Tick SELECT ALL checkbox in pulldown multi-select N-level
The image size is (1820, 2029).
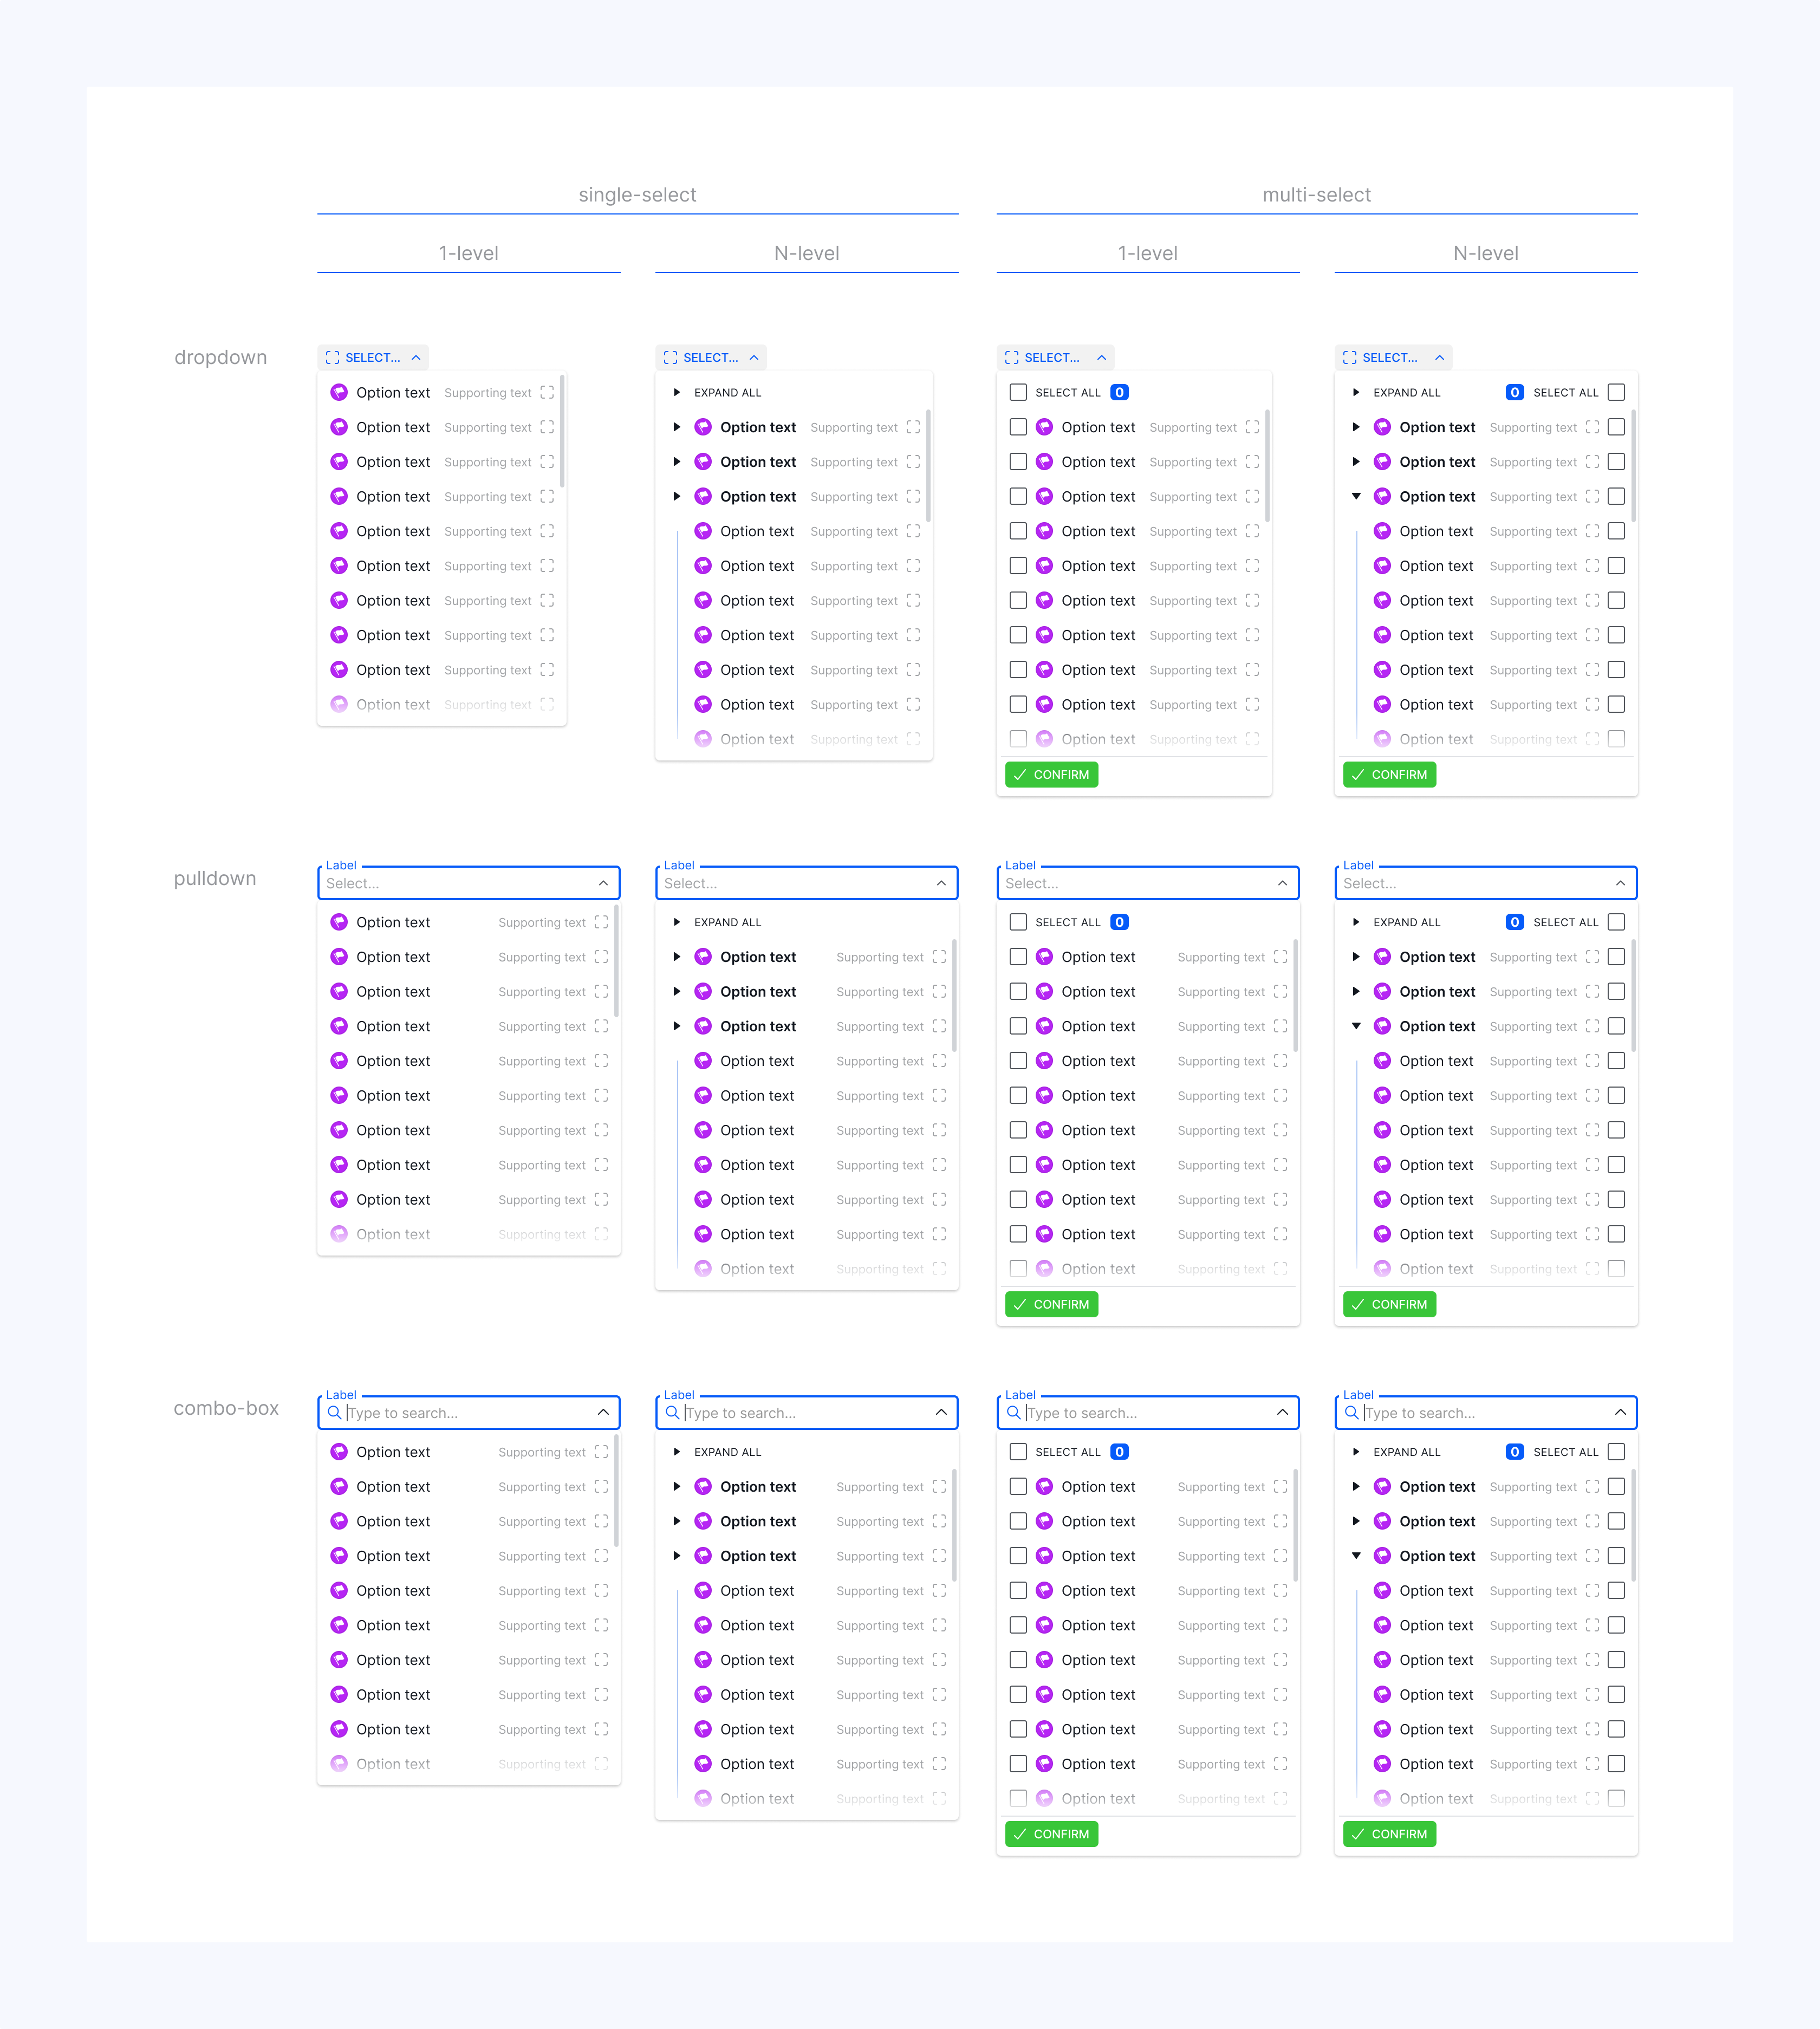(x=1616, y=922)
